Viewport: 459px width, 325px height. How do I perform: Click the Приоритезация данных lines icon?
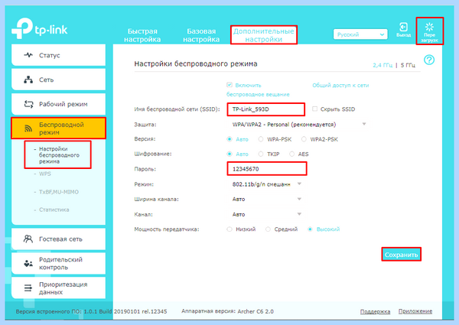click(28, 288)
